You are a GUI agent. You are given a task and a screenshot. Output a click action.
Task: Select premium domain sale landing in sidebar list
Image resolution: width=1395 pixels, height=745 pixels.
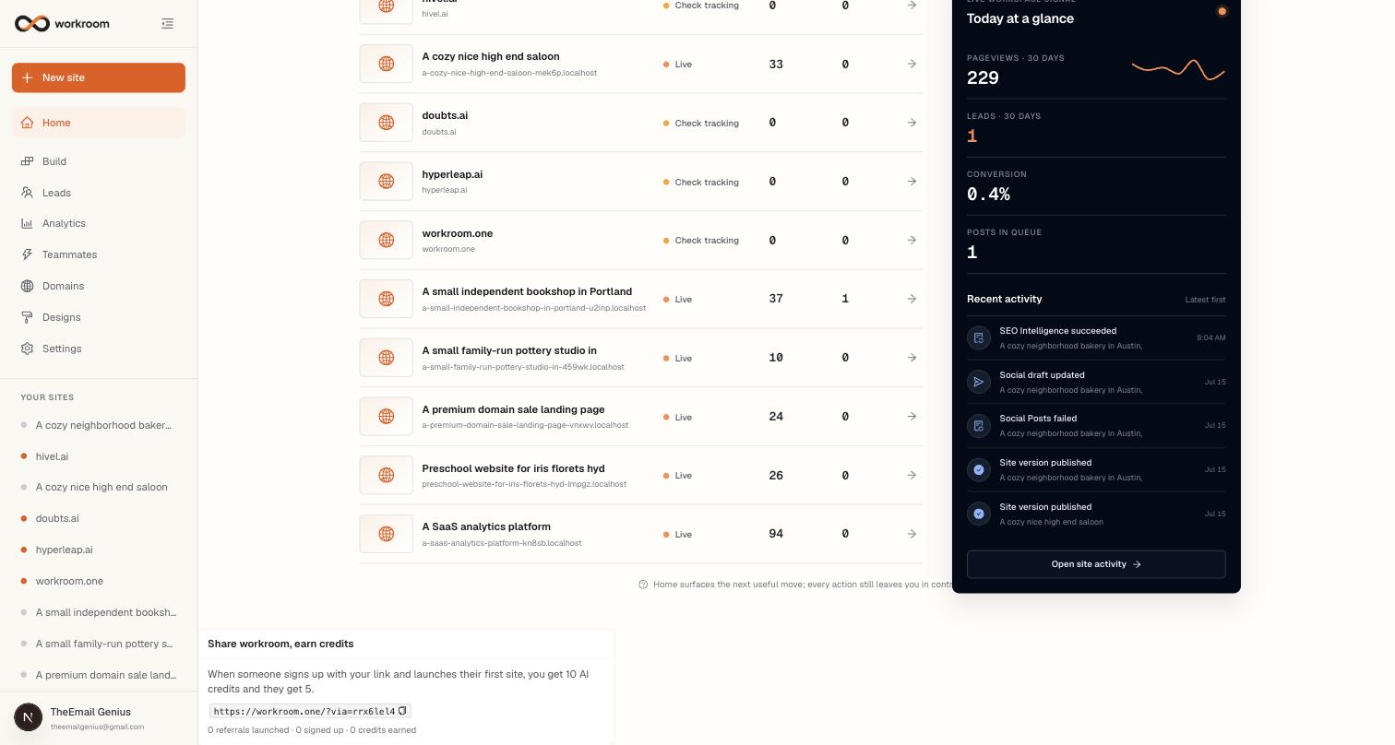(99, 675)
